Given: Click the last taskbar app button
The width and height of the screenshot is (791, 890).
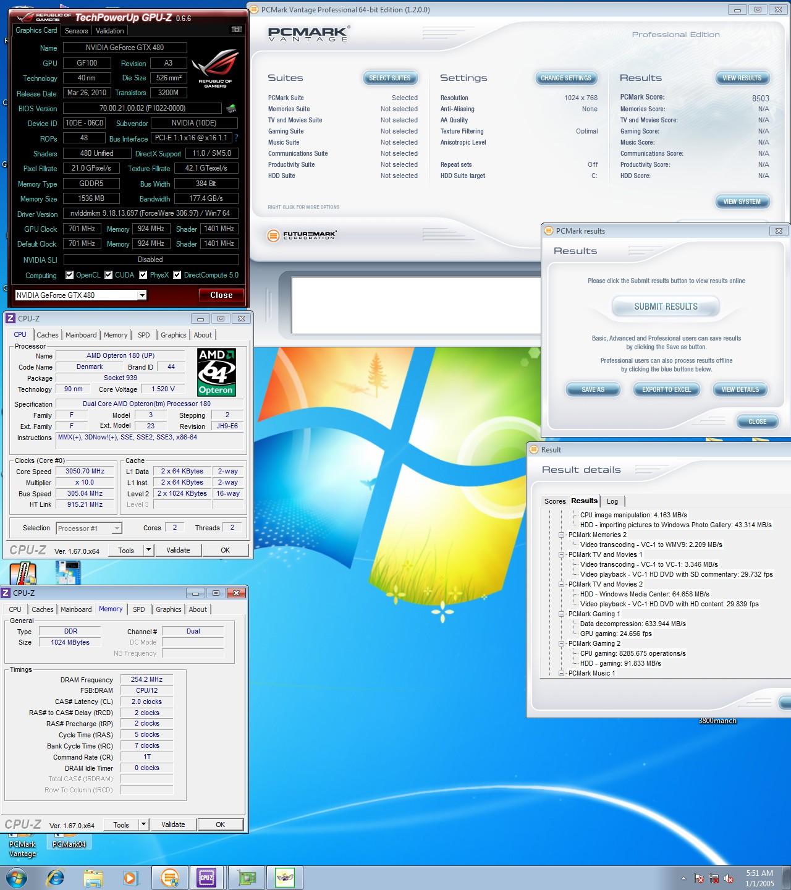Looking at the screenshot, I should pos(285,878).
